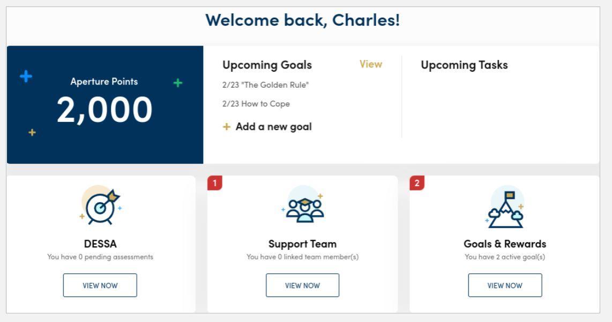
Task: Click the plus icon beside Add a new goal
Action: [x=227, y=127]
